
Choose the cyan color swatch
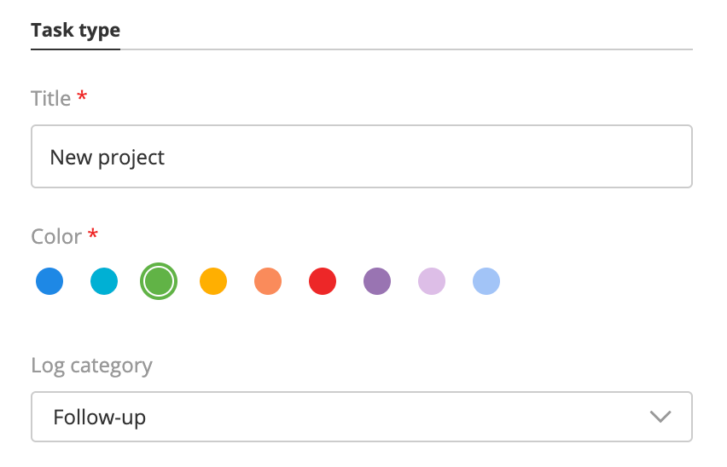[104, 281]
